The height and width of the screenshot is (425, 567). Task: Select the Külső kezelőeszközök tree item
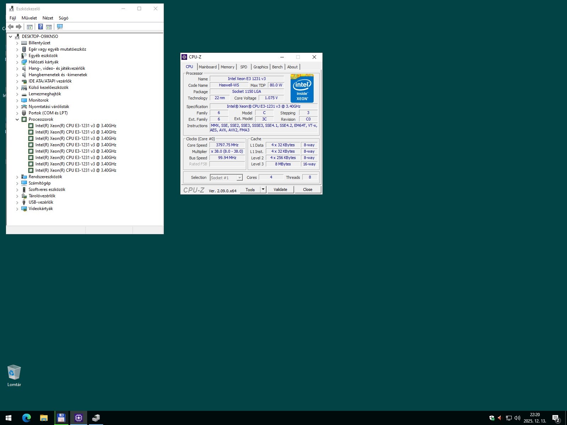point(49,87)
